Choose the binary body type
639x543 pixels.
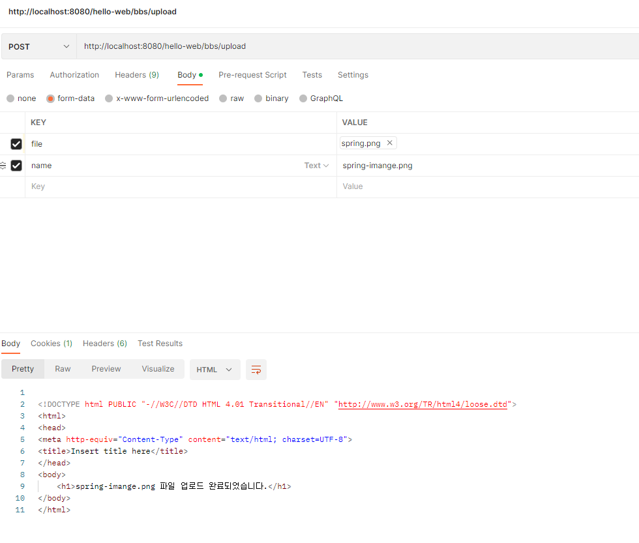(x=258, y=98)
